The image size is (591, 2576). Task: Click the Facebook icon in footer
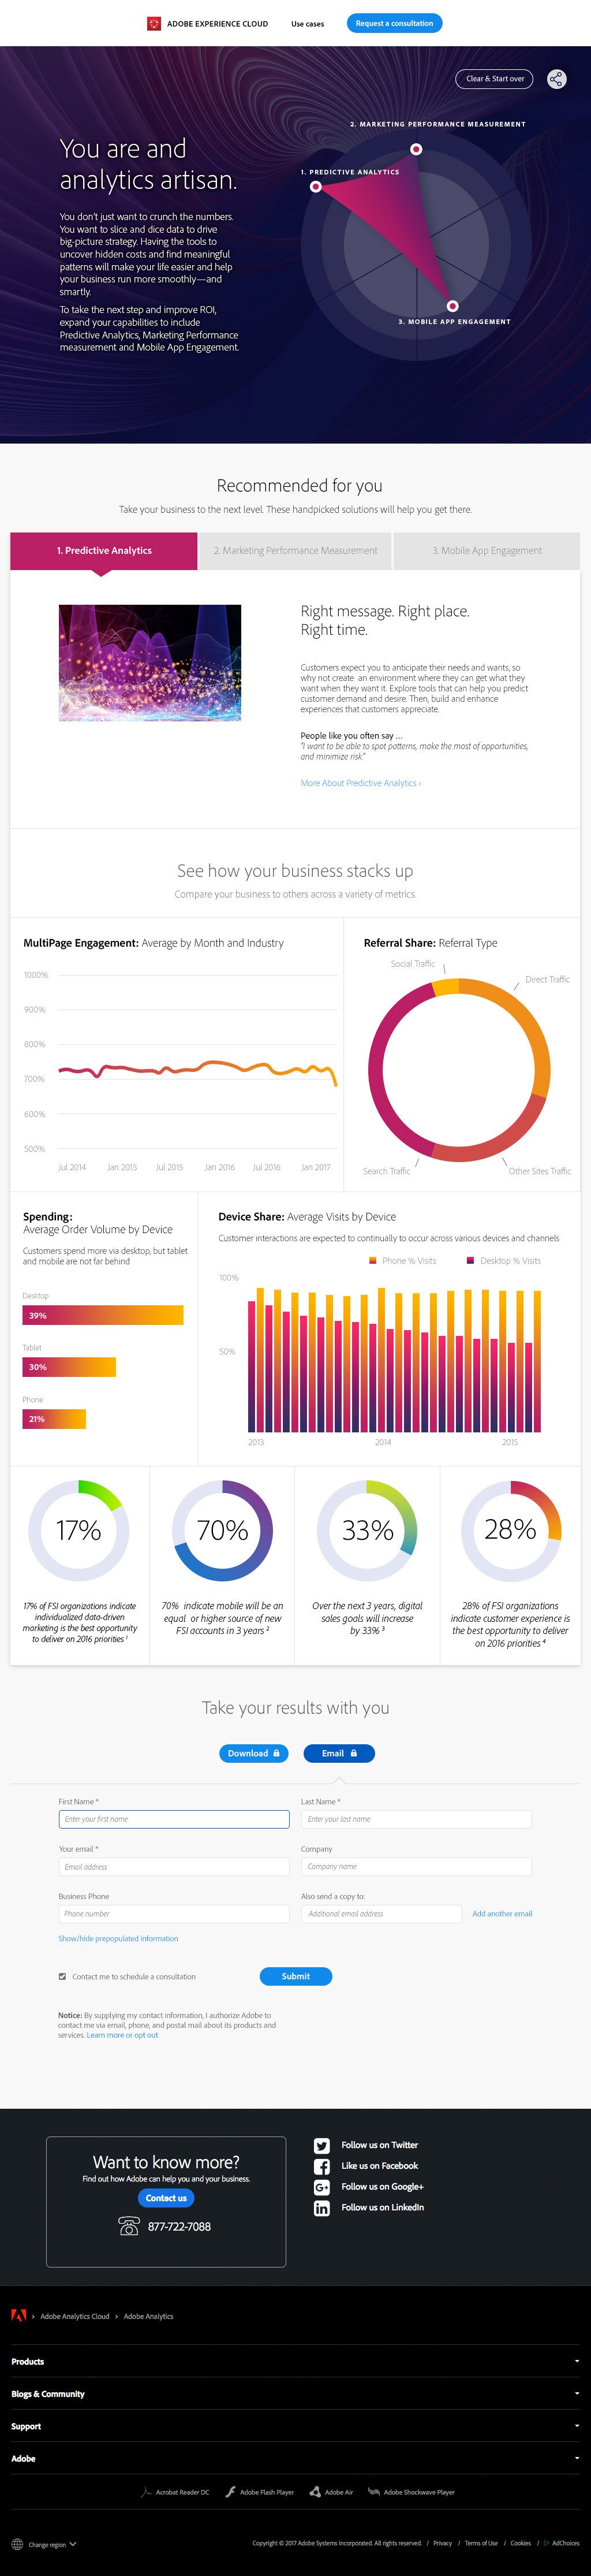322,2166
